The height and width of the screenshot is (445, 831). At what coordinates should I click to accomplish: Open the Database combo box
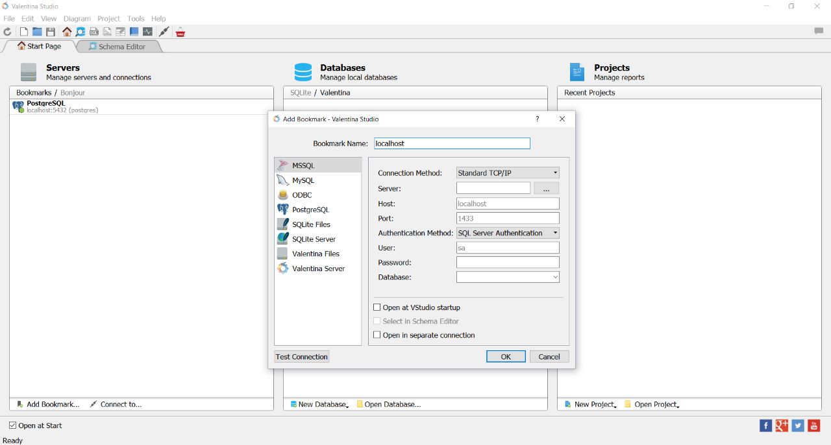click(x=508, y=277)
